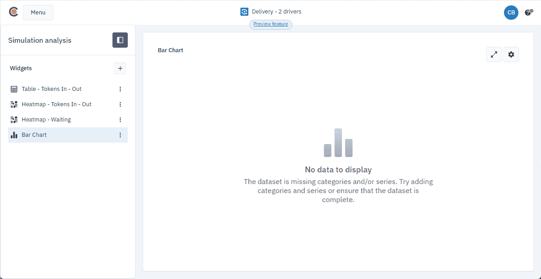Click heatmap icon of Heatmap - Tokens In - Out
Screen dimensions: 541x279
(x=14, y=104)
